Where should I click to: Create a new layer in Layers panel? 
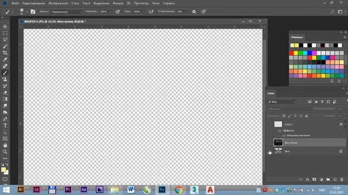335,179
